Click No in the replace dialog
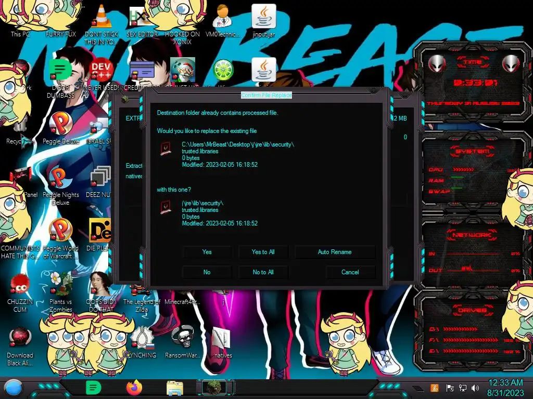 coord(207,272)
